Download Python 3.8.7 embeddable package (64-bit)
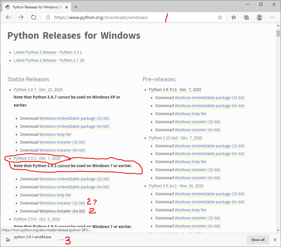Image resolution: width=281 pixels, height=247 pixels. pyautogui.click(x=74, y=126)
